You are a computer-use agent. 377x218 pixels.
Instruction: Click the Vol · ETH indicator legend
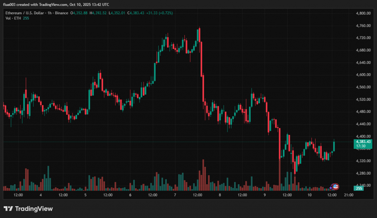click(x=13, y=18)
